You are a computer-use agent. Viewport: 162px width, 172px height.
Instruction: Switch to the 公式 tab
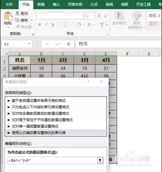(x=94, y=4)
